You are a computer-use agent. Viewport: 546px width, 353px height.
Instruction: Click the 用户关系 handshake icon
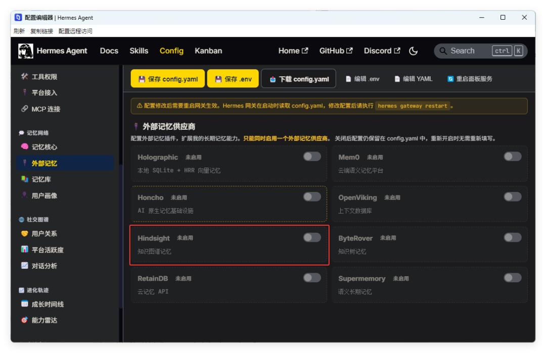tap(24, 233)
